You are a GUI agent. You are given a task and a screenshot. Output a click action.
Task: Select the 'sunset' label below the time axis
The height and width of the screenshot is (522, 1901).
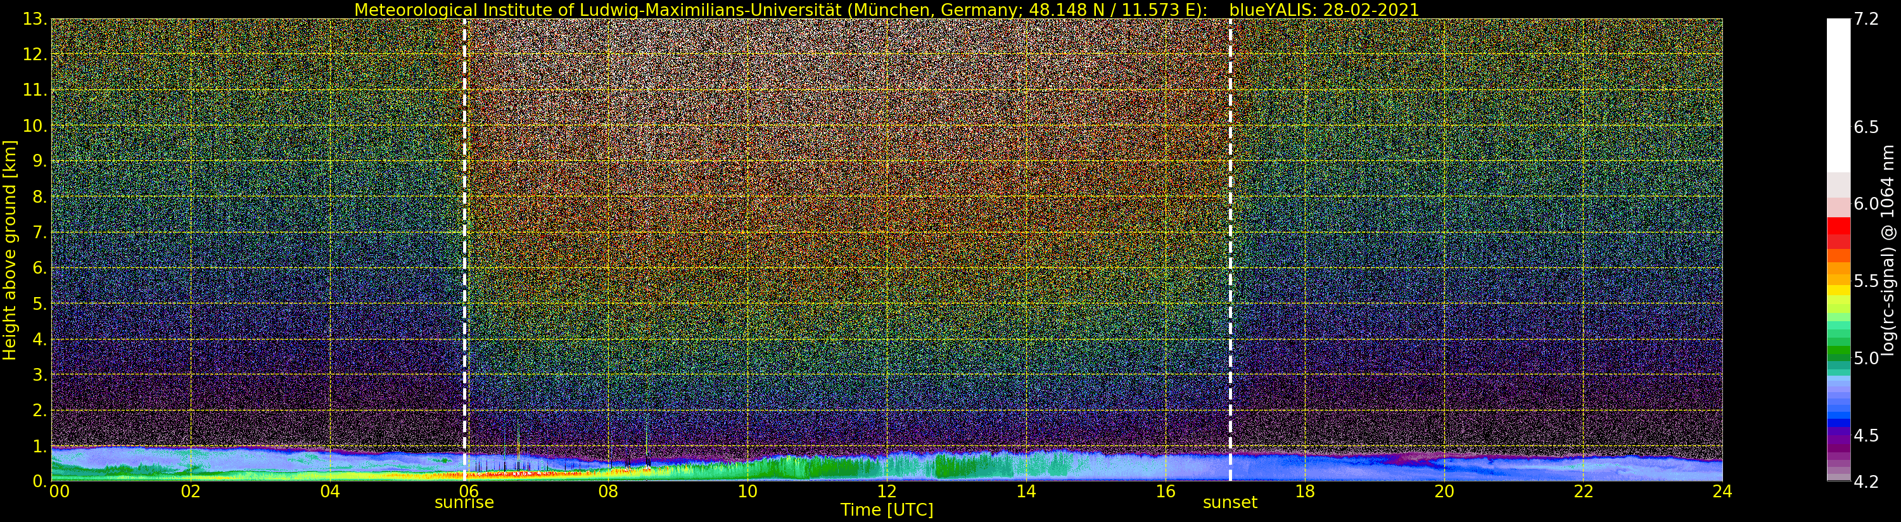click(1230, 503)
